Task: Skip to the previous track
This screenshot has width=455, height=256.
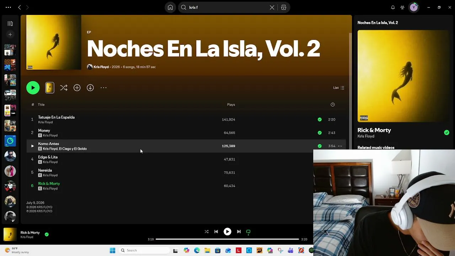Action: [x=216, y=231]
